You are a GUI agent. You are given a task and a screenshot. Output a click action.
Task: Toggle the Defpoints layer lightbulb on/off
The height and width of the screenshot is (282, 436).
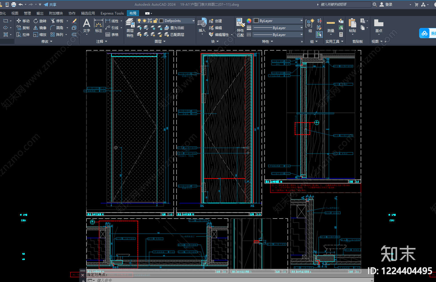139,21
